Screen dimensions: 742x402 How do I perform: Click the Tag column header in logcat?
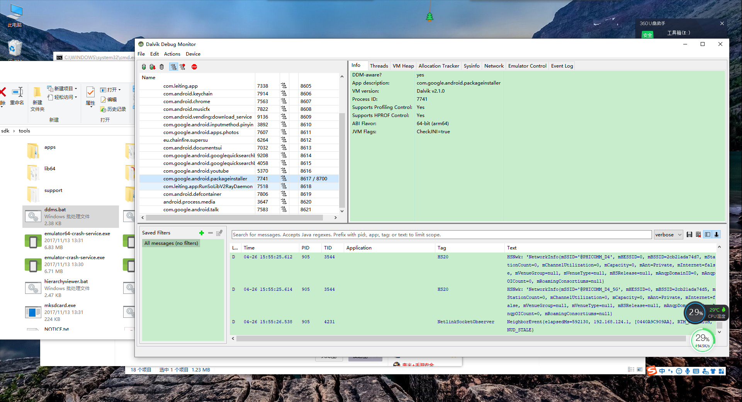(x=470, y=248)
